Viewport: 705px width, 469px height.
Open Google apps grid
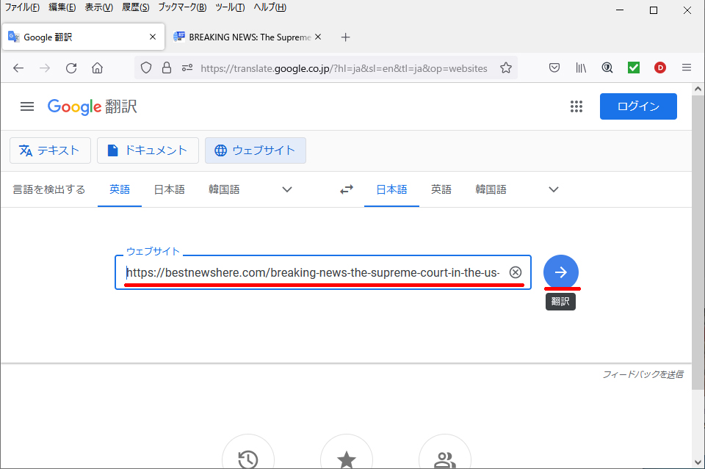point(576,106)
